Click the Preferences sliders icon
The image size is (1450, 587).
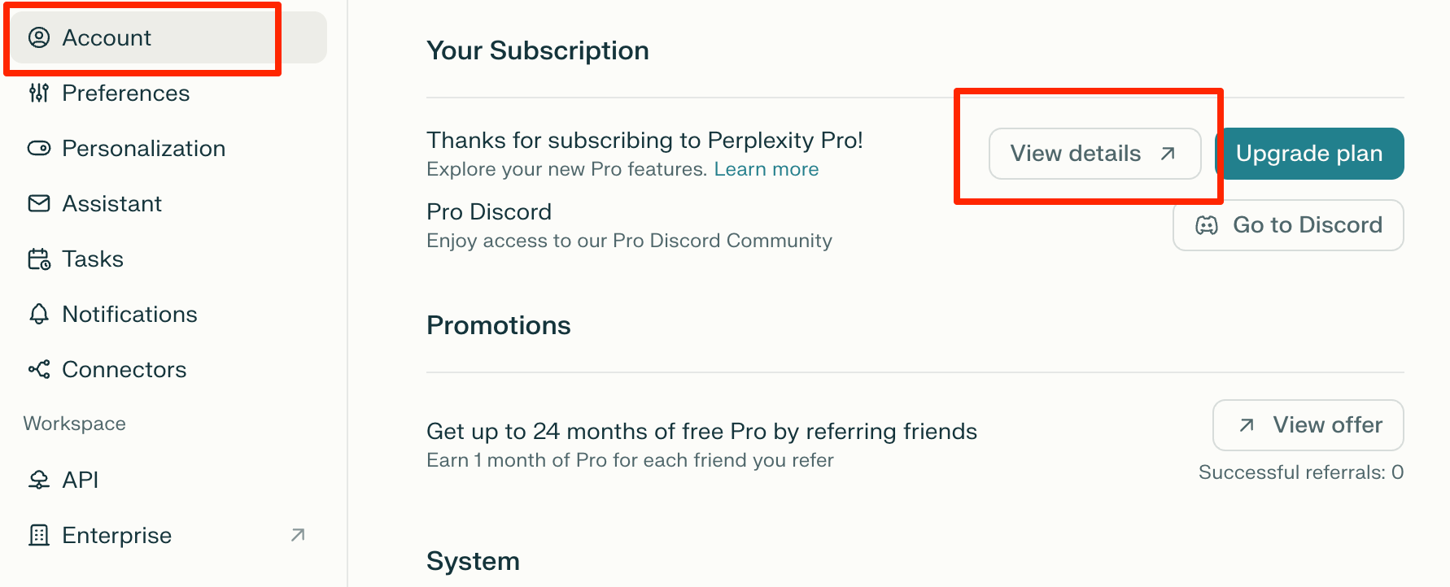(39, 93)
